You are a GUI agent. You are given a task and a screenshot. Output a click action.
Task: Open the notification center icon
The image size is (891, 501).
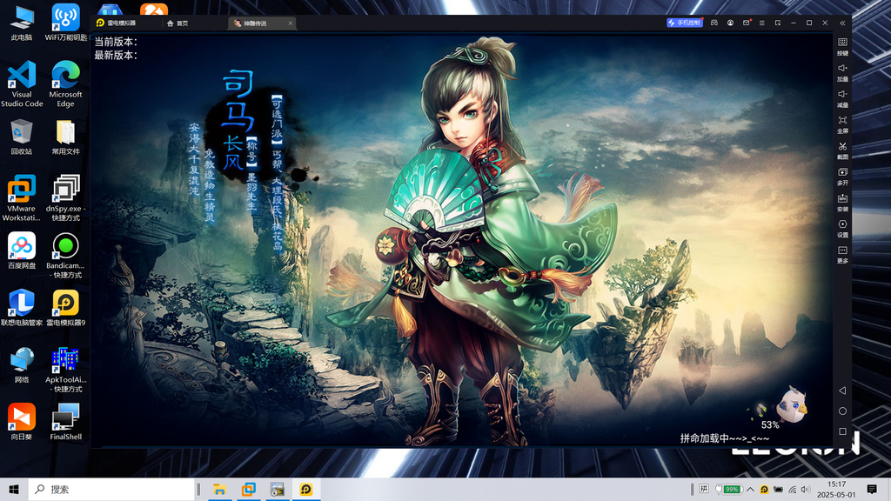click(x=872, y=489)
